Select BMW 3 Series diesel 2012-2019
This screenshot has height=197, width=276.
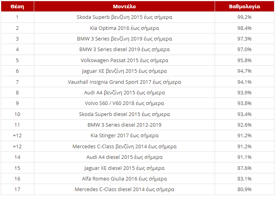(124, 125)
